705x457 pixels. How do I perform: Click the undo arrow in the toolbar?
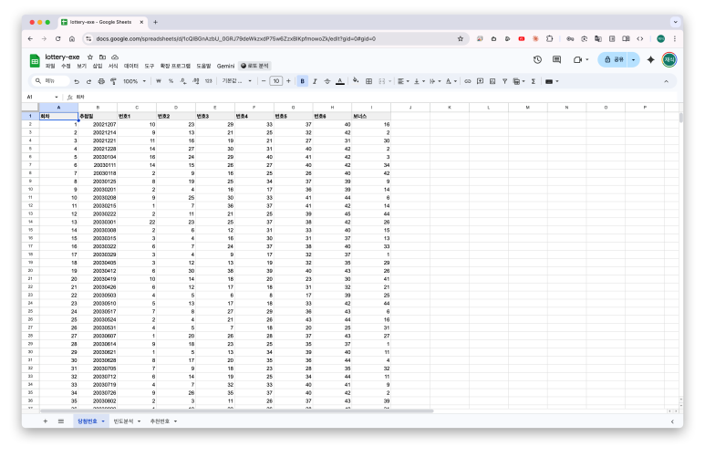(77, 81)
